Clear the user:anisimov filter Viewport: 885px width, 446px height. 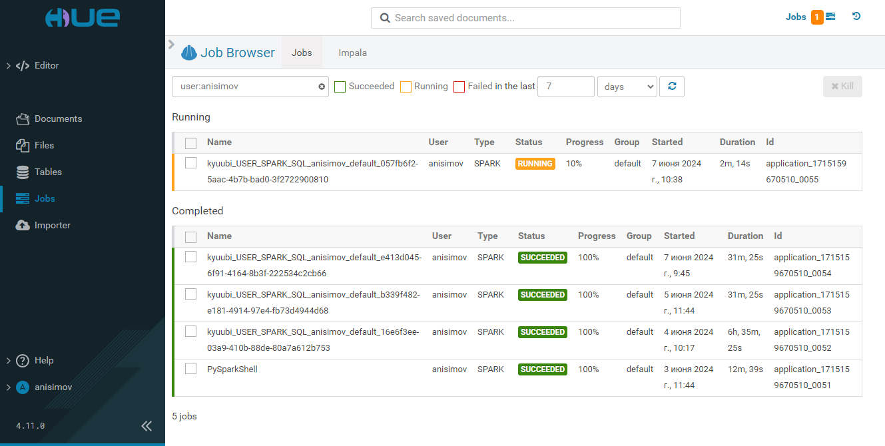click(322, 87)
